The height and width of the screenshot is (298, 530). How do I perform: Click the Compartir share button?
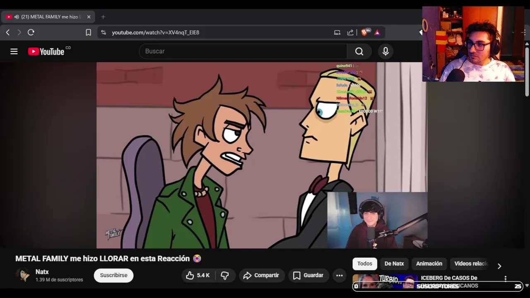261,275
